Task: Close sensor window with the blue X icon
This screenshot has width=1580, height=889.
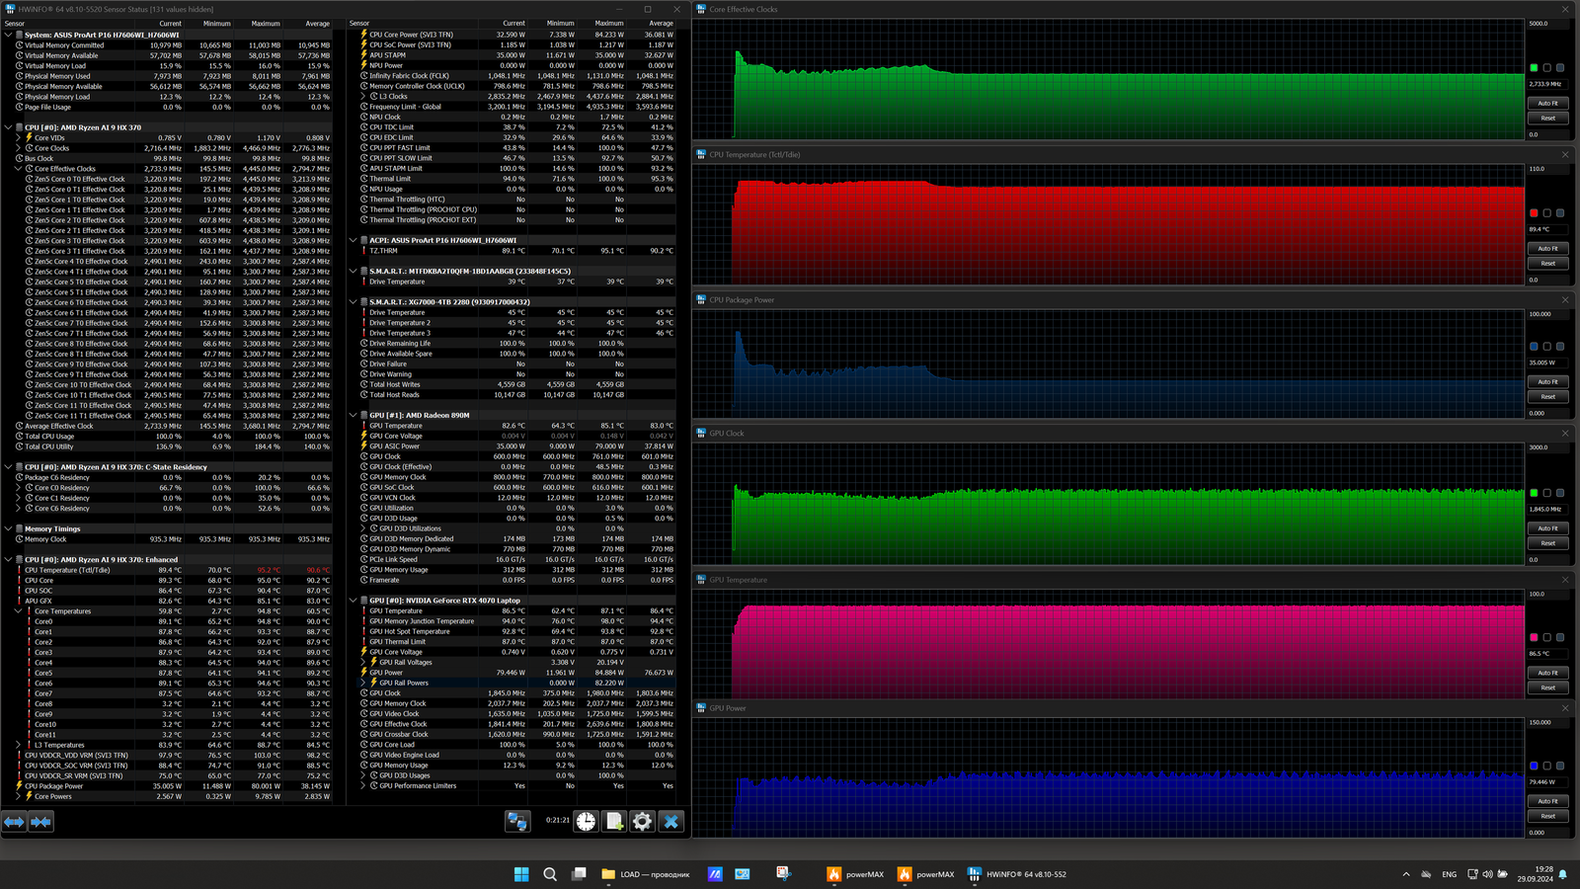Action: pyautogui.click(x=671, y=821)
